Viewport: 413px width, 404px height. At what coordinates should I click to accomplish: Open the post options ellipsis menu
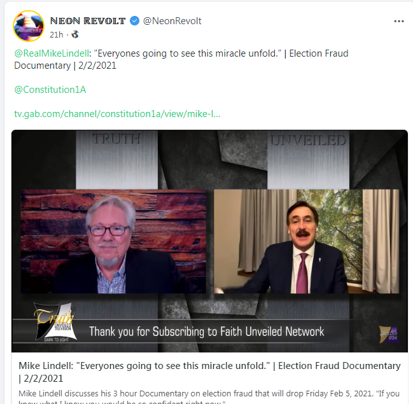(x=399, y=22)
